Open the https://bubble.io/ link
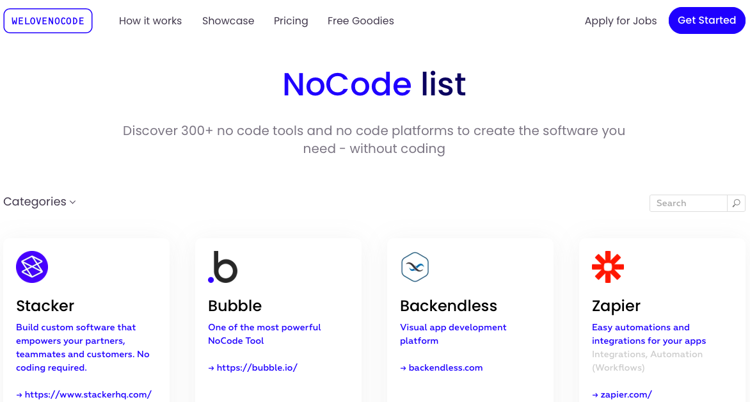This screenshot has width=750, height=402. point(253,367)
